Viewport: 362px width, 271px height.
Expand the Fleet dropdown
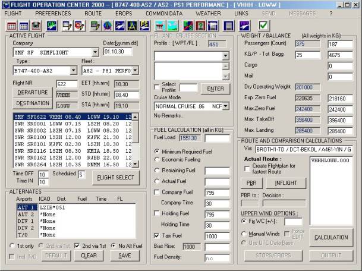tap(135, 70)
